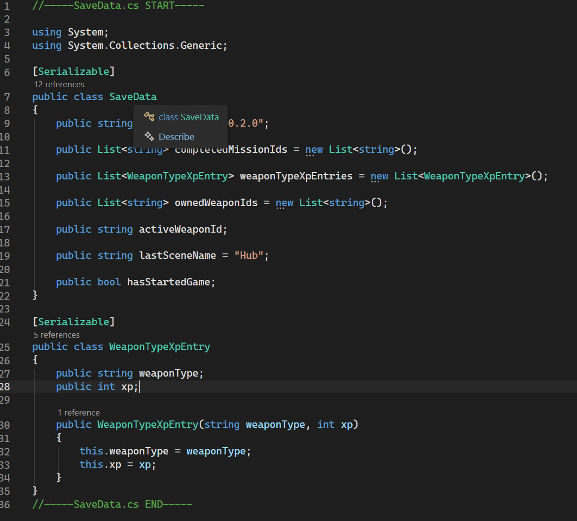
Task: Click the weaponTypeXpEntries field name
Action: [x=296, y=176]
